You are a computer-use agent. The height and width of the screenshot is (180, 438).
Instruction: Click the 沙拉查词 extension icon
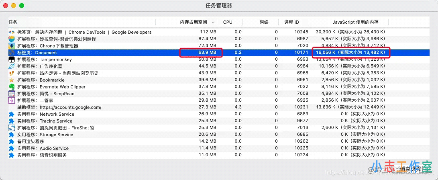pos(12,39)
